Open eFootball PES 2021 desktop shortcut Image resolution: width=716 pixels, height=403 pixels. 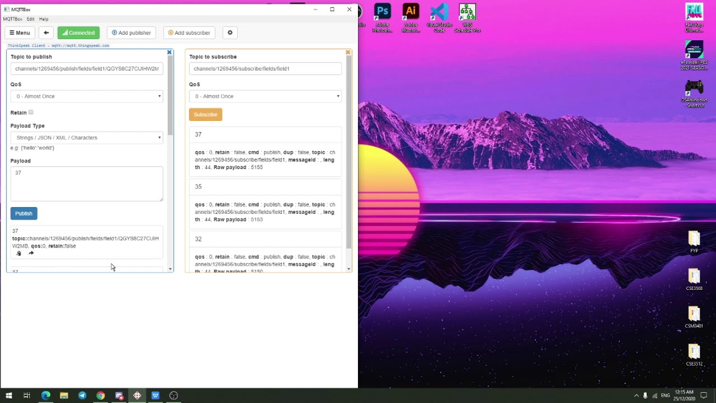pyautogui.click(x=694, y=56)
